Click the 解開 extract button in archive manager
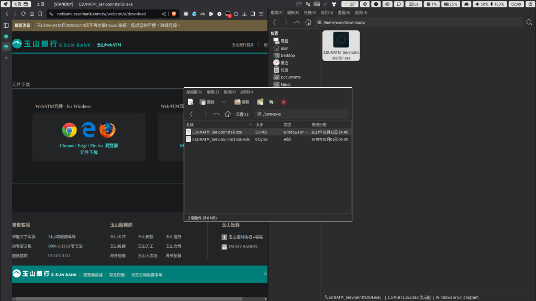The height and width of the screenshot is (301, 536). point(242,102)
